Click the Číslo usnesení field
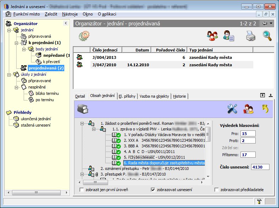279x208 pixels. click(260, 167)
